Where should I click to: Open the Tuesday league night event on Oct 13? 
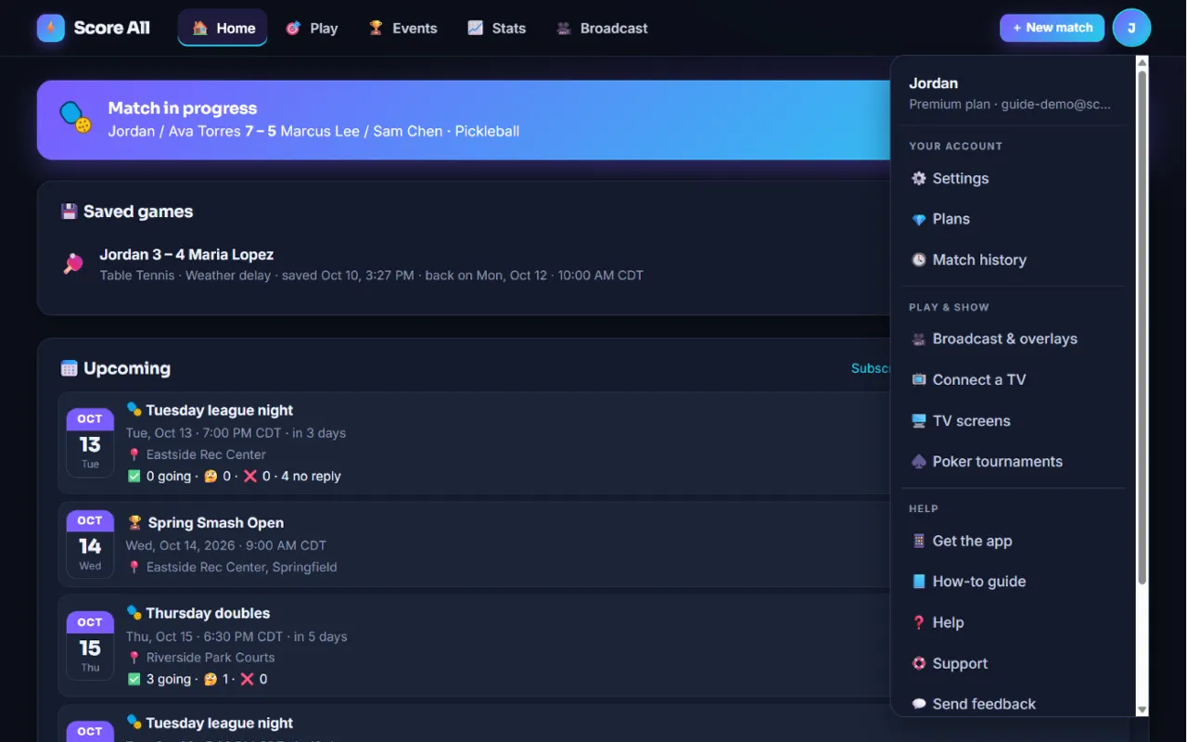pyautogui.click(x=474, y=442)
